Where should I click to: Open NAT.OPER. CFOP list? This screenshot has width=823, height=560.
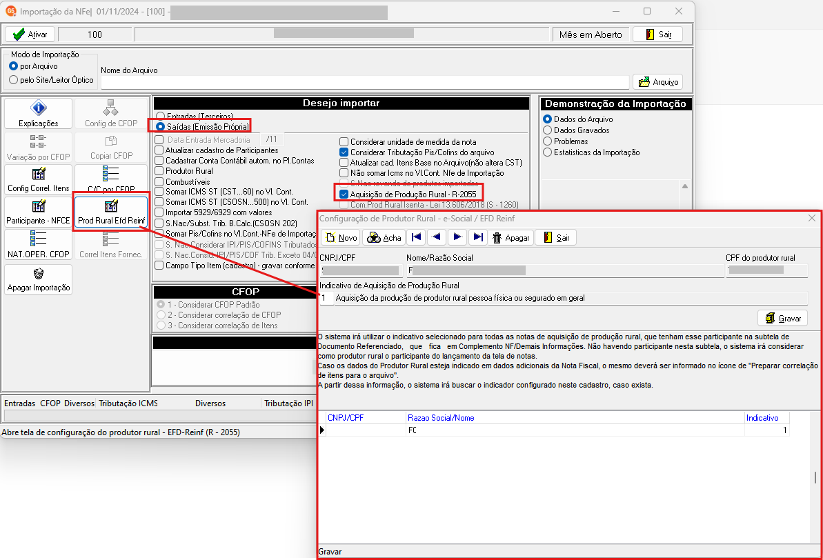pos(39,245)
